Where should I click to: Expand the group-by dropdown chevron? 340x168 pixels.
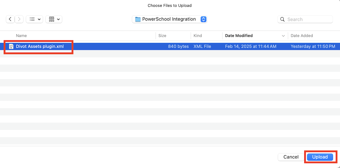click(58, 19)
